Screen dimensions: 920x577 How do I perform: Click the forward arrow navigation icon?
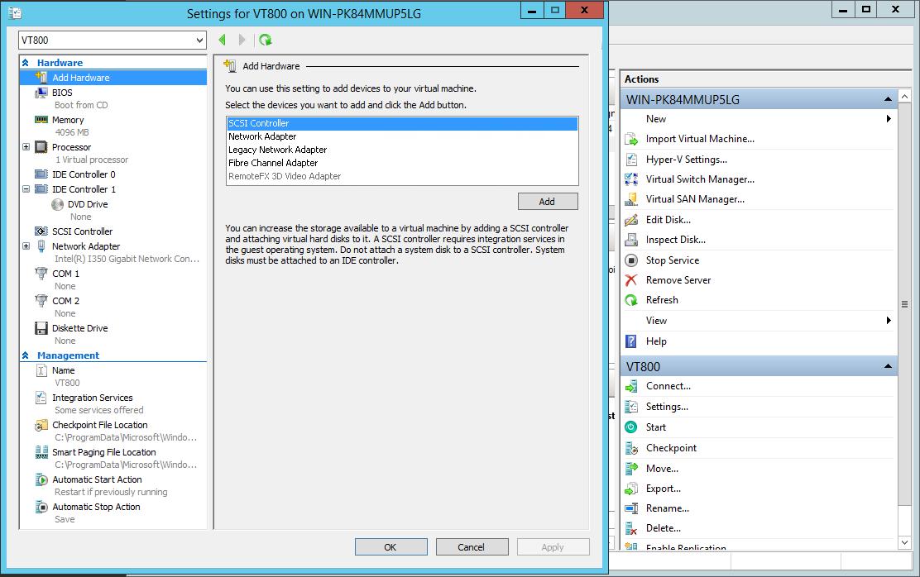coord(242,40)
